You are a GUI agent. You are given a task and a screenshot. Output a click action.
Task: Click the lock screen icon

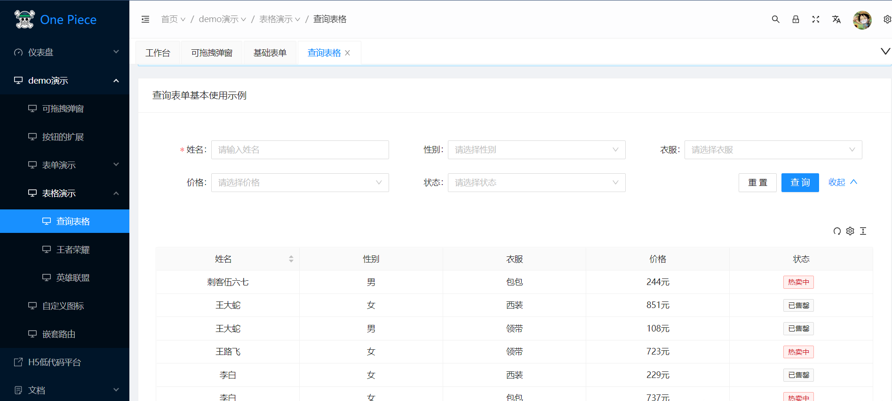click(x=796, y=19)
